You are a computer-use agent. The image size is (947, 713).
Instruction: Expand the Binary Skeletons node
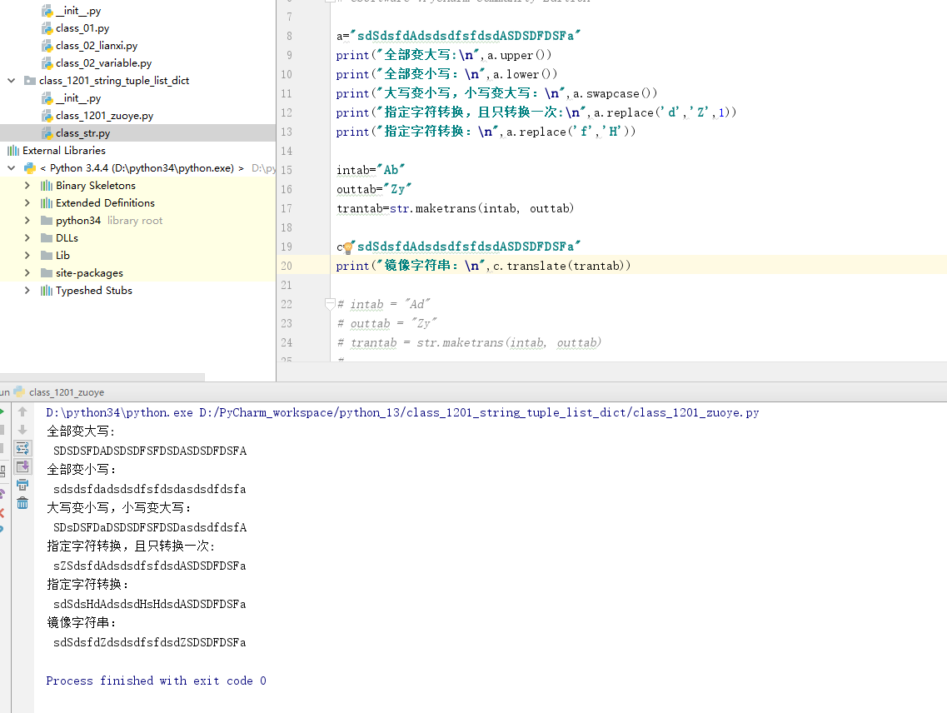[x=27, y=186]
